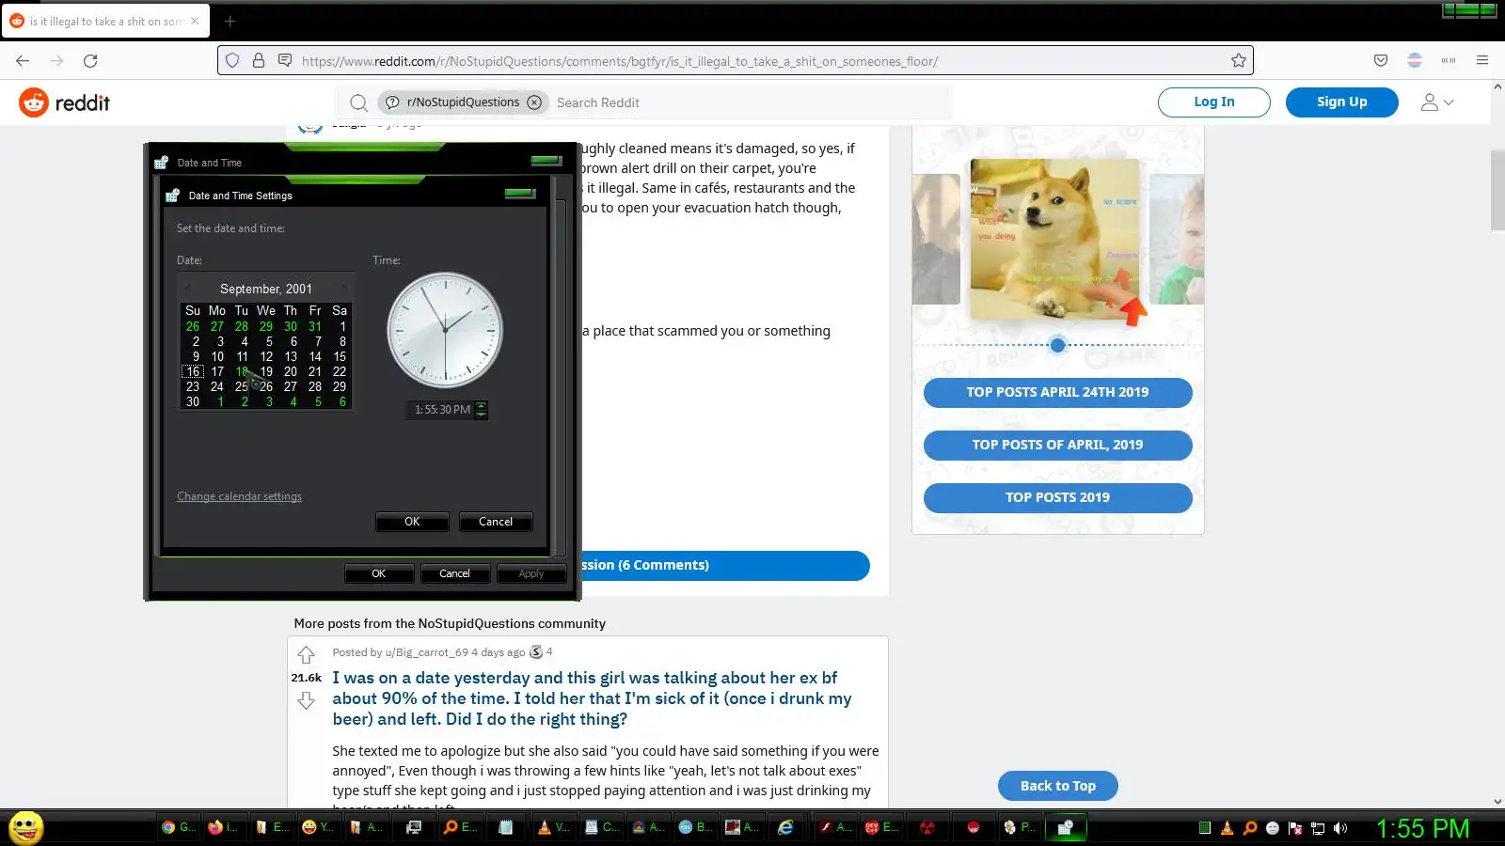Downvote the Big_carrot_69 post
Viewport: 1505px width, 846px height.
click(306, 700)
